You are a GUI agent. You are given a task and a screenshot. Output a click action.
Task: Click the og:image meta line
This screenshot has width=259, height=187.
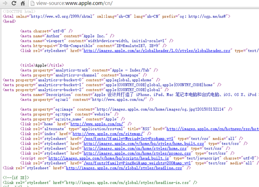tap(126, 109)
